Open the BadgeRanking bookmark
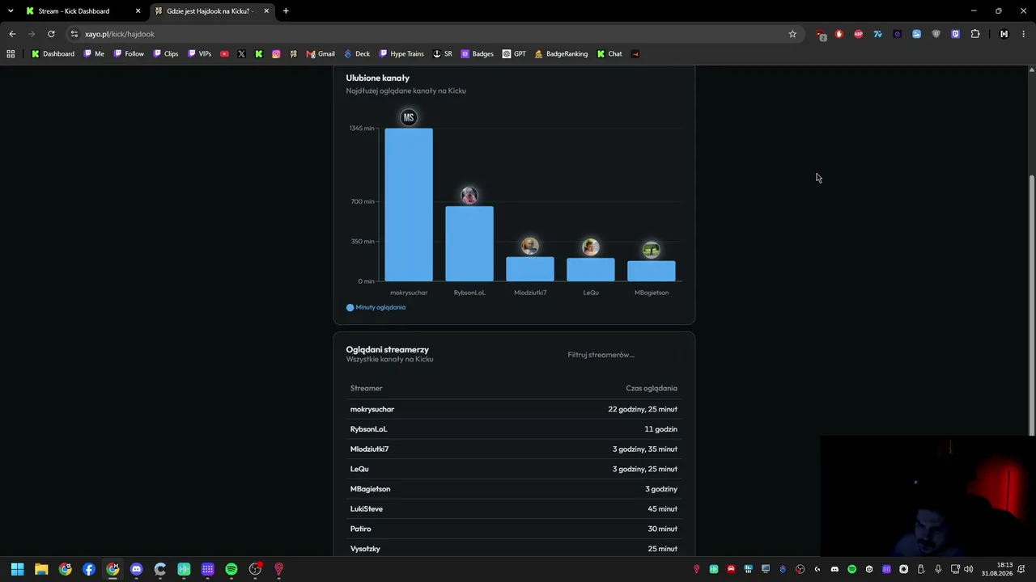Viewport: 1036px width, 582px height. (561, 54)
